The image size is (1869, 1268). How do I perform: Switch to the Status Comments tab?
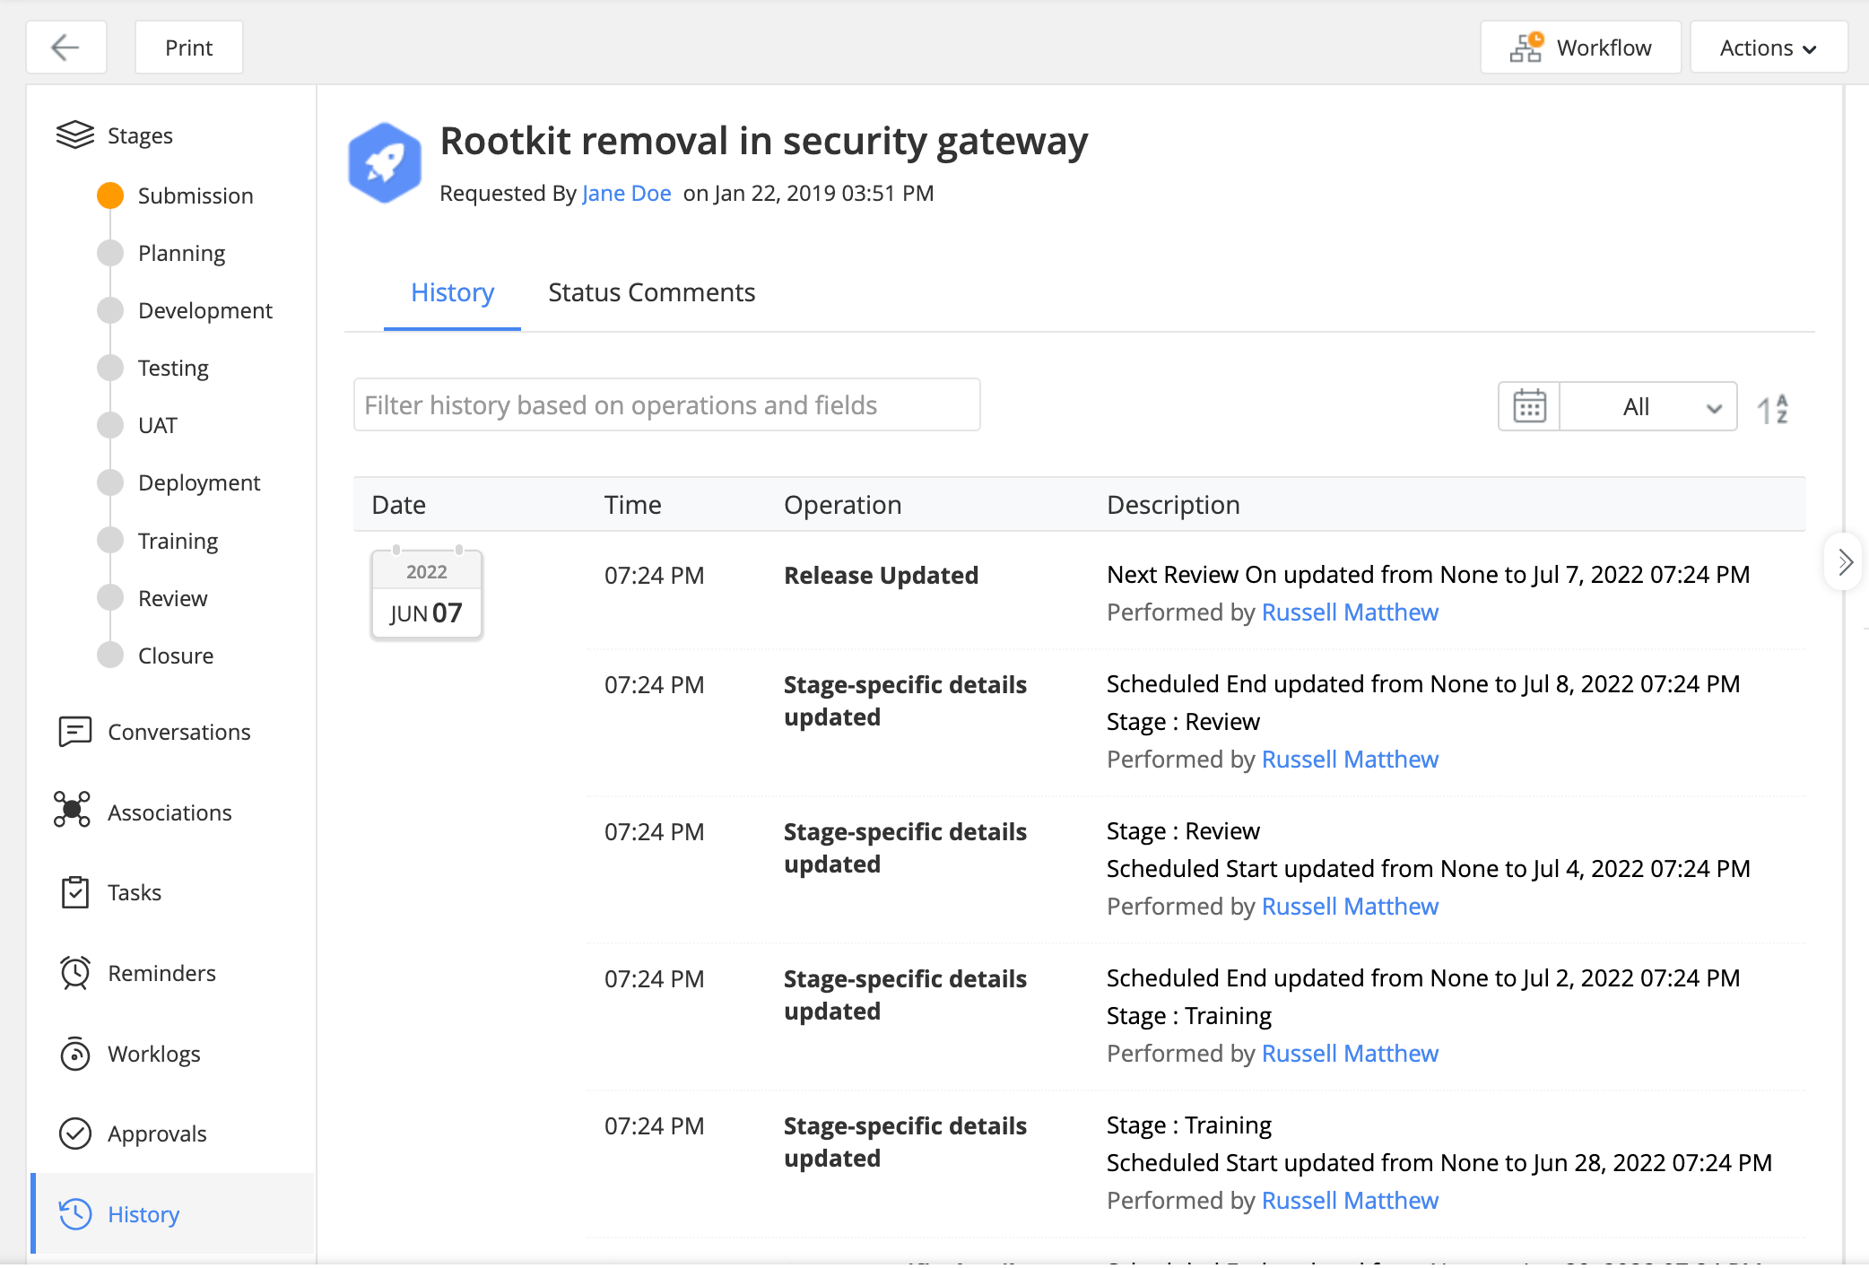[651, 292]
